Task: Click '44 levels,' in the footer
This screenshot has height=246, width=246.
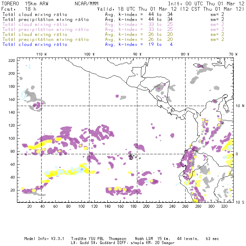Action: click(188, 239)
